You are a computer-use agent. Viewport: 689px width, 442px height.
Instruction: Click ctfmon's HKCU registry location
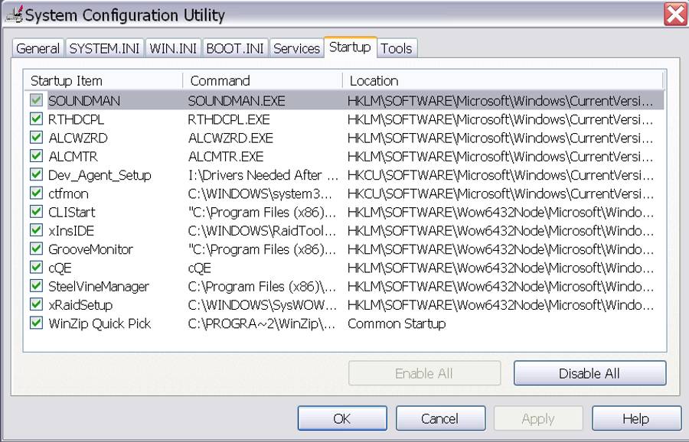501,193
